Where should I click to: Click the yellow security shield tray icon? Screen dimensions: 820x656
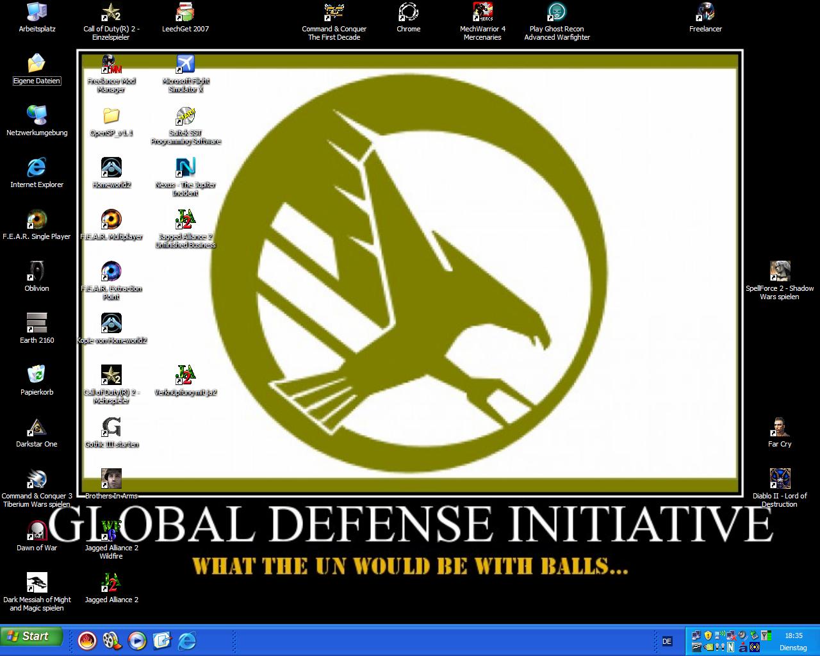[708, 635]
